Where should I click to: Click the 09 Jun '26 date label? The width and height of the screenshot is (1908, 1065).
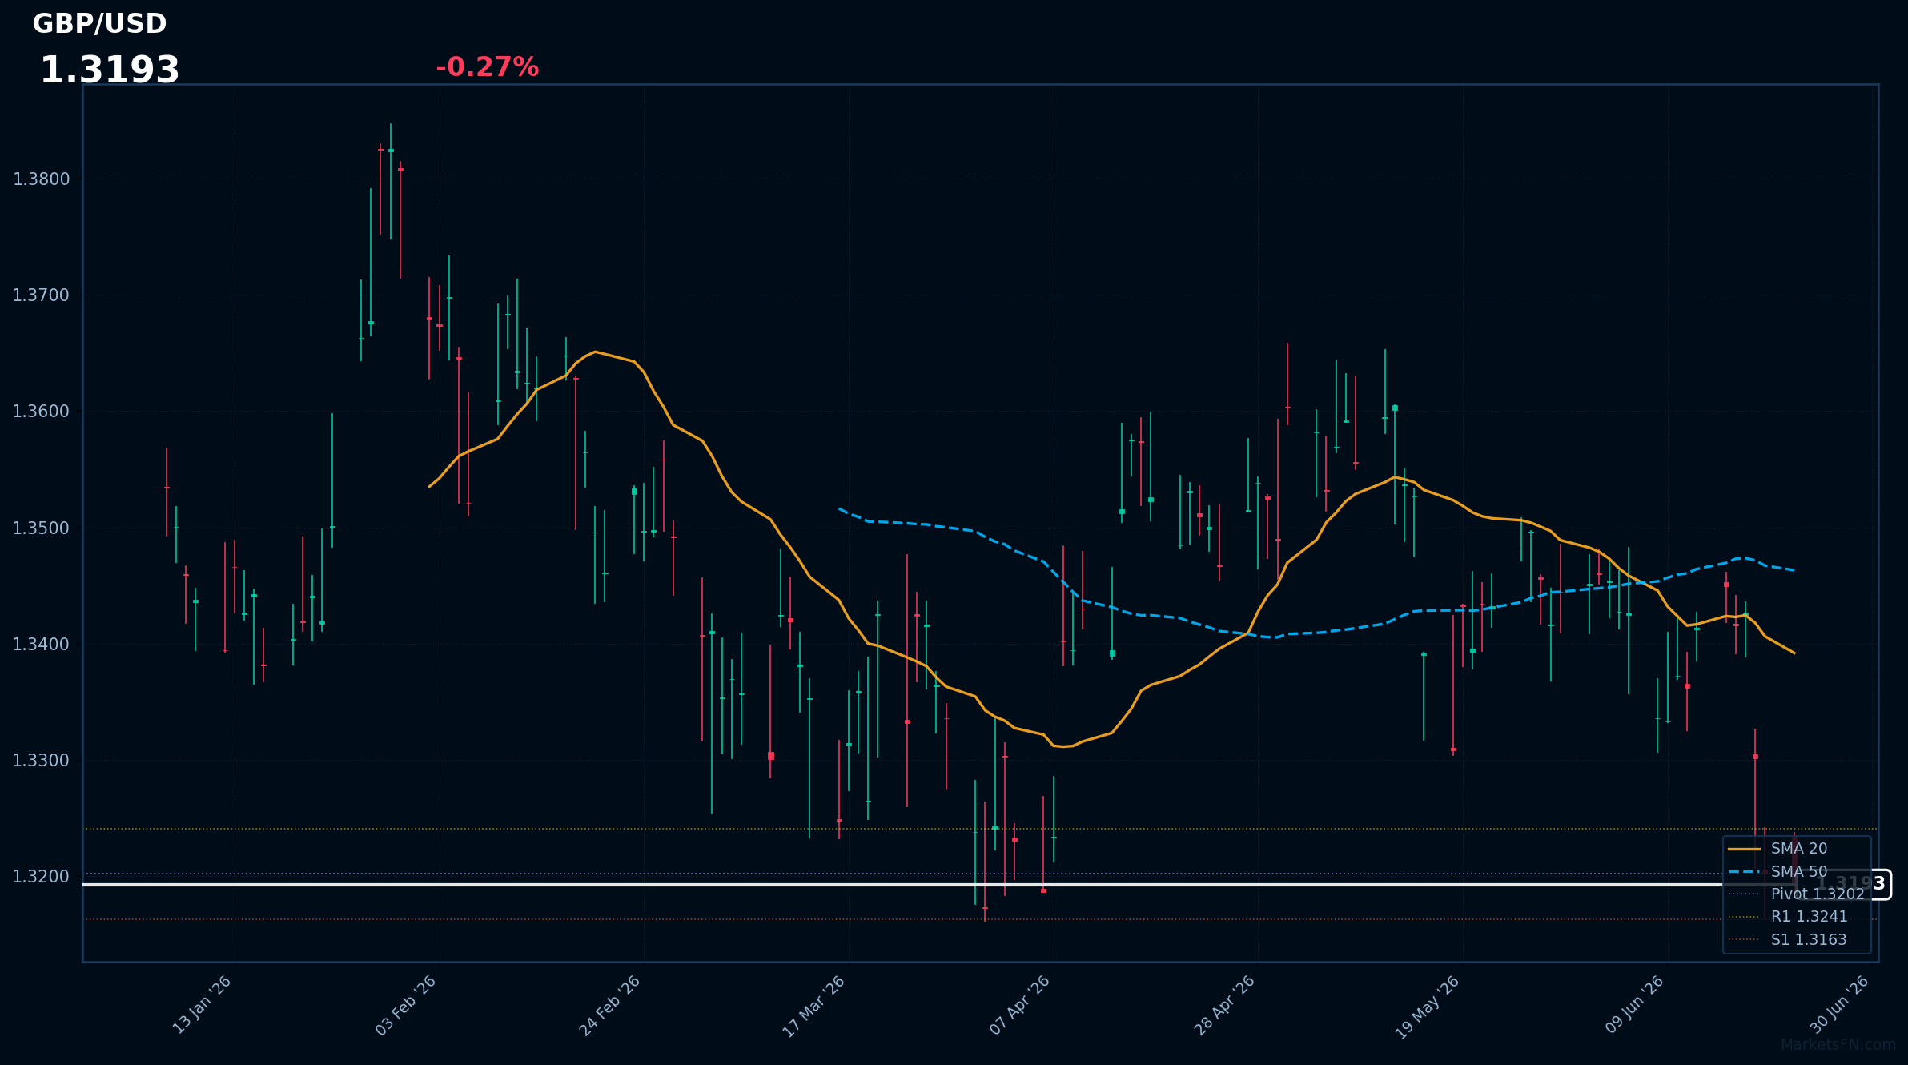coord(1635,1005)
